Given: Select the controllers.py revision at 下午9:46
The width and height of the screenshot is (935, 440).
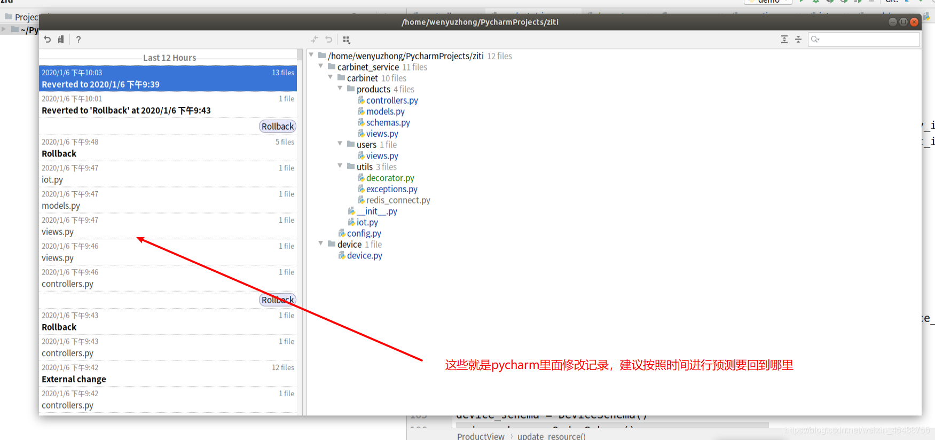Looking at the screenshot, I should point(168,278).
